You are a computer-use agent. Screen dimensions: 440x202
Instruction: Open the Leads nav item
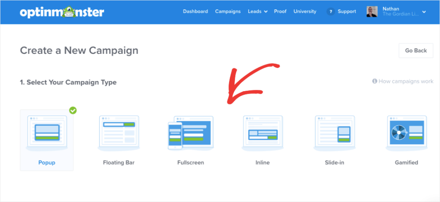tap(254, 12)
